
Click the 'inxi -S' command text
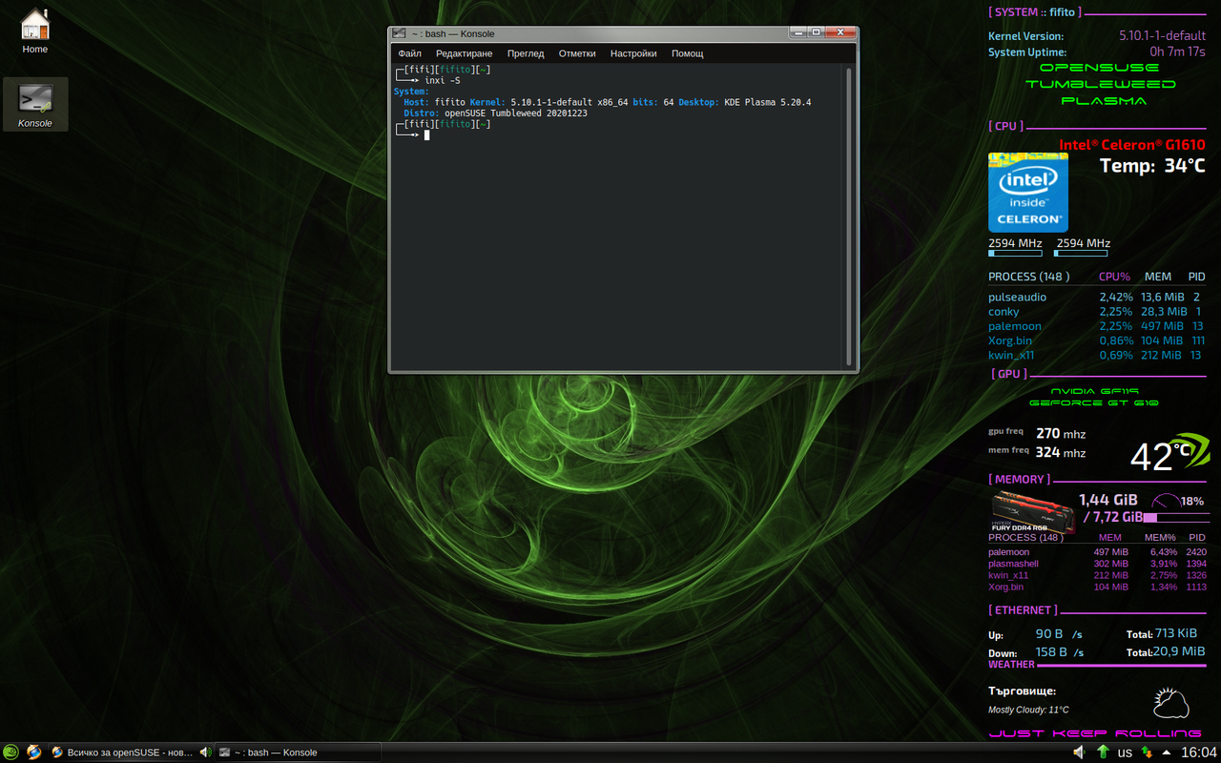(x=443, y=81)
